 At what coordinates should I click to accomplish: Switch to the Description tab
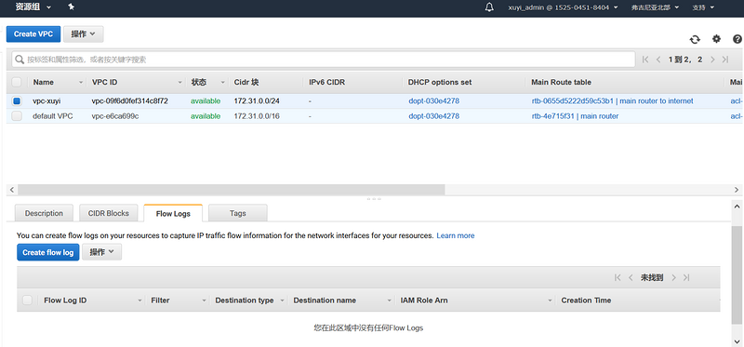click(44, 213)
